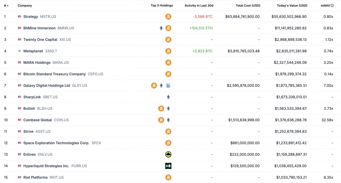This screenshot has height=183, width=341.
Task: Click the Activity in Last 30d header
Action: click(x=199, y=6)
